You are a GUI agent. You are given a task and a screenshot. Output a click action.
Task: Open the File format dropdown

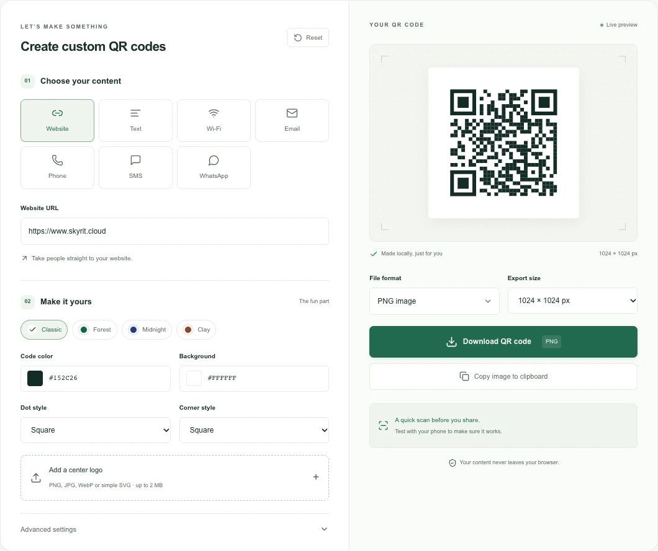[x=435, y=301]
